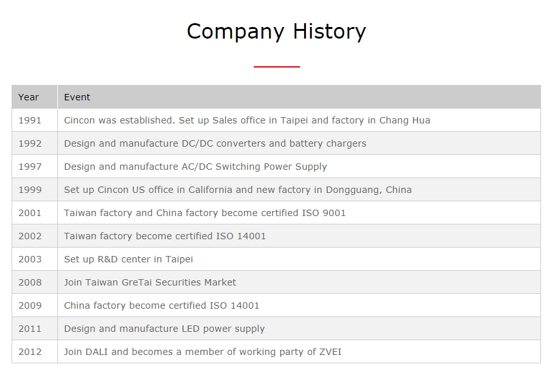Select the LED power supply event

click(x=164, y=329)
